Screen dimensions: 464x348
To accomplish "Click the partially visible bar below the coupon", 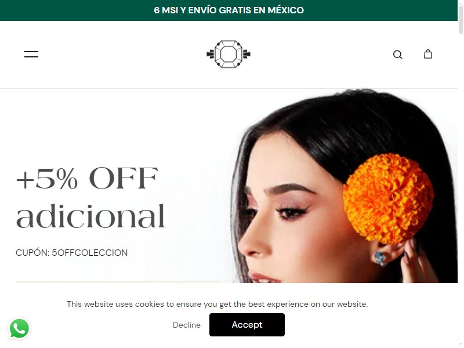I will tap(119, 282).
